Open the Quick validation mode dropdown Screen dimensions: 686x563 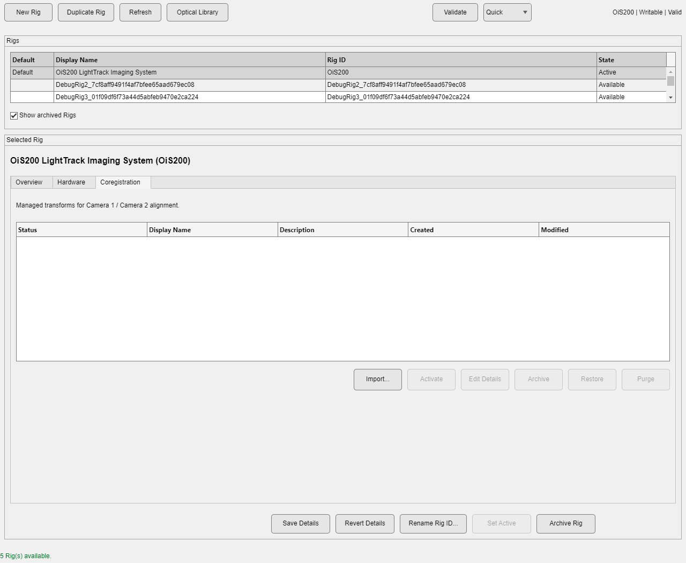point(507,12)
